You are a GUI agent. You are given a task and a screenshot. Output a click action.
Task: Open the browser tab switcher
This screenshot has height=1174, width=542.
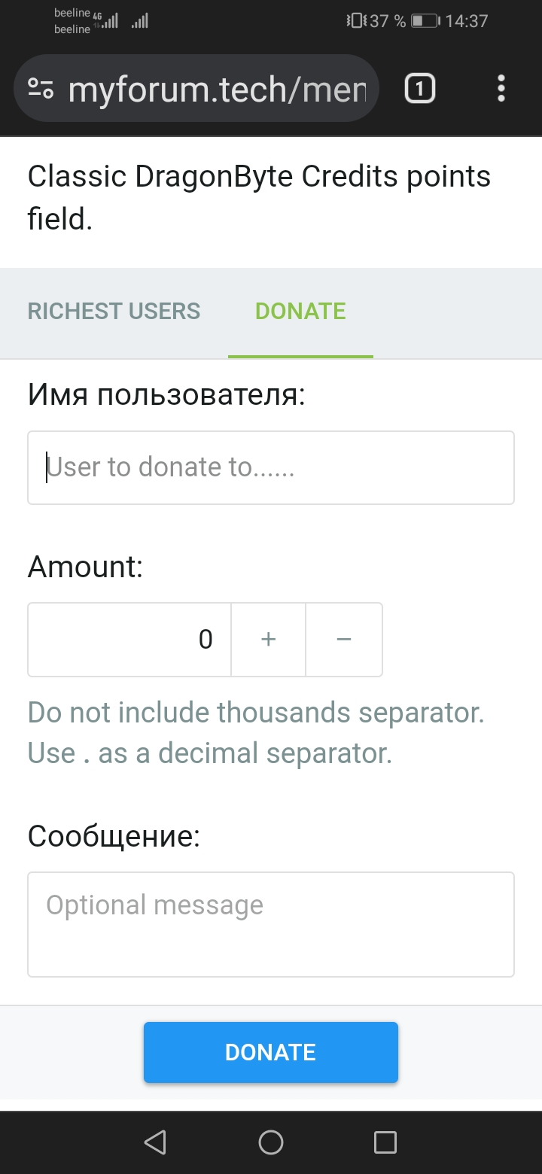[420, 89]
